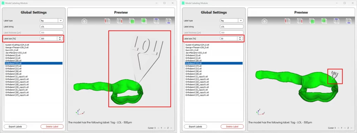The width and height of the screenshot is (357, 133).
Task: Click the Delete Label button in the left window
Action: point(52,126)
